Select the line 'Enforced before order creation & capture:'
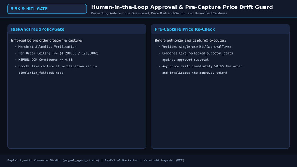This screenshot has width=297, height=167. click(x=47, y=41)
